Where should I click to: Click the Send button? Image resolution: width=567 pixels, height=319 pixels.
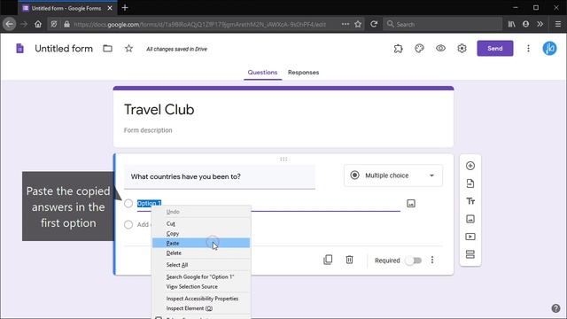click(494, 49)
